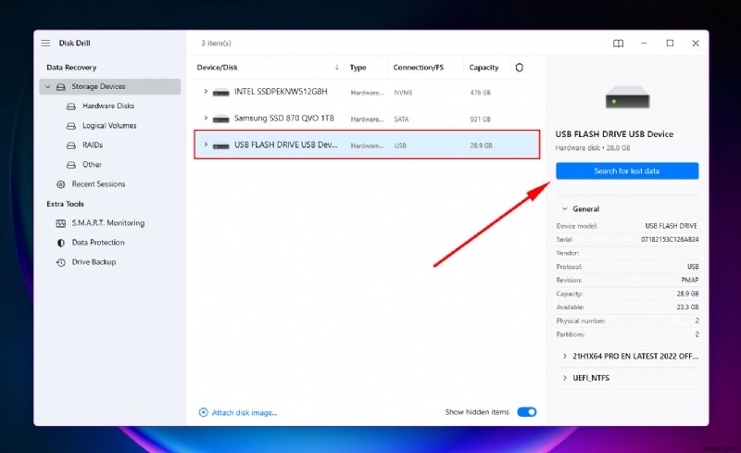741x453 pixels.
Task: Click the shield protection column header icon
Action: [520, 68]
